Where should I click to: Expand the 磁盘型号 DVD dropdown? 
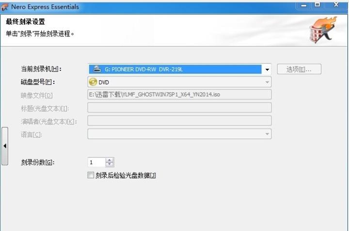[267, 82]
